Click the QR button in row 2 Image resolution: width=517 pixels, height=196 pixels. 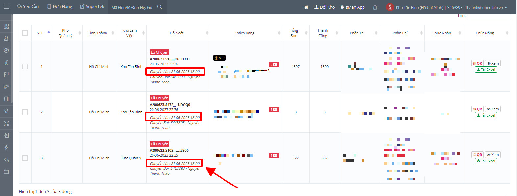tap(477, 109)
